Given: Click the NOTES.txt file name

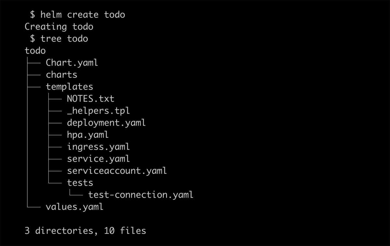Looking at the screenshot, I should click(x=91, y=98).
